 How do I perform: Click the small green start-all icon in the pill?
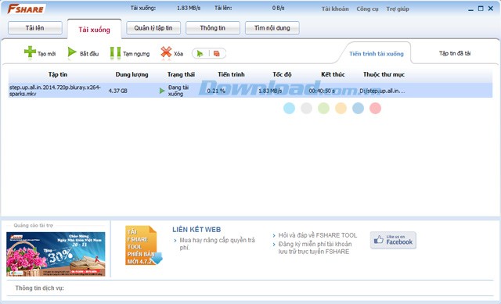point(200,54)
